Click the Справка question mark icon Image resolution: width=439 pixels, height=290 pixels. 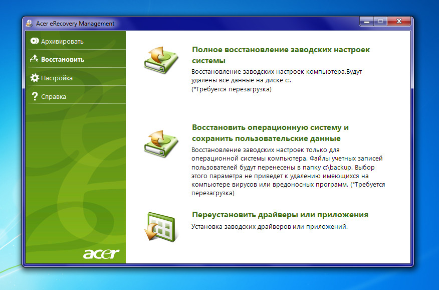35,96
